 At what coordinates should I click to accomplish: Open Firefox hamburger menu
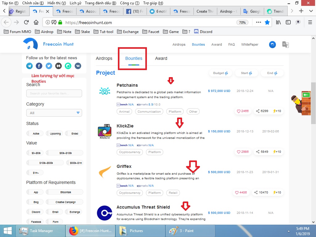[x=310, y=22]
